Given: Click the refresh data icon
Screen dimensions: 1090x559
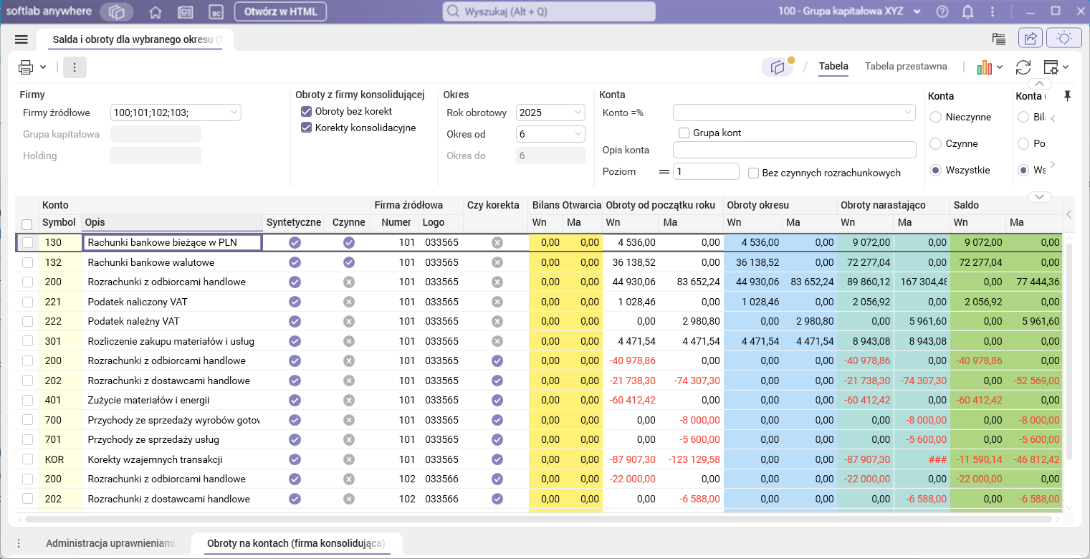Looking at the screenshot, I should tap(1023, 67).
